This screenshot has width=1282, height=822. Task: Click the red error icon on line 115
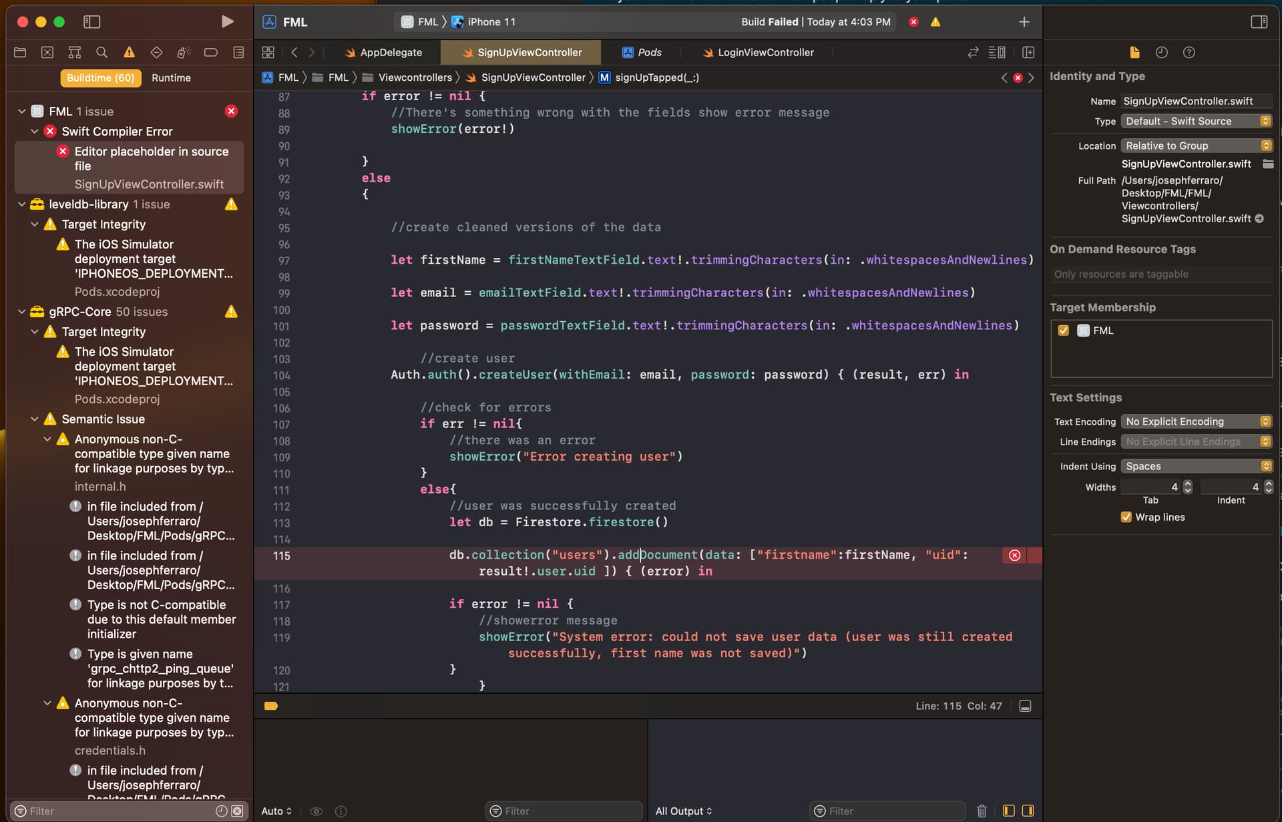pos(1014,555)
